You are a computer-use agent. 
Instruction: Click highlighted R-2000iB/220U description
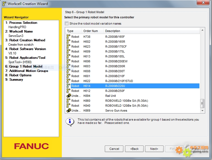(115, 86)
